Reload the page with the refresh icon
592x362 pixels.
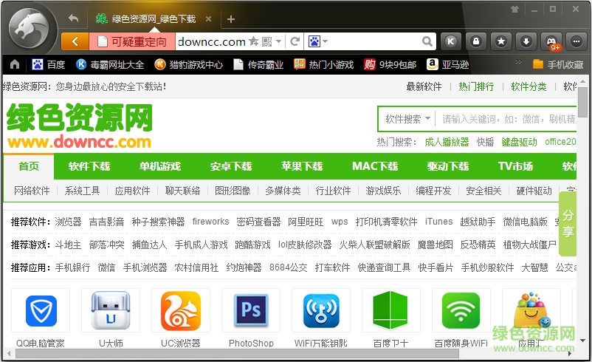(x=295, y=41)
